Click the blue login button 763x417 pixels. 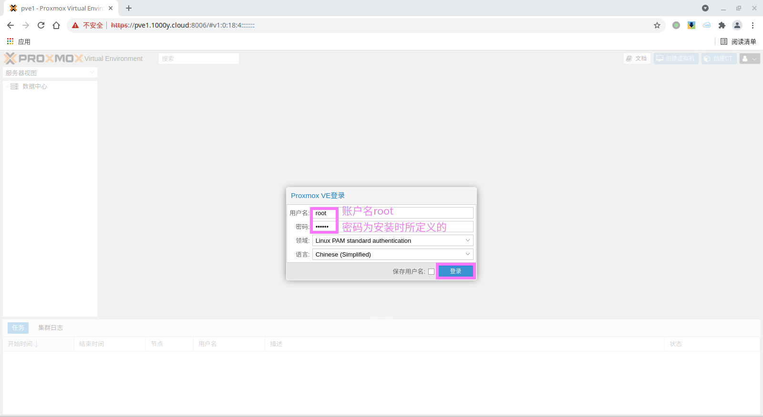(x=455, y=271)
